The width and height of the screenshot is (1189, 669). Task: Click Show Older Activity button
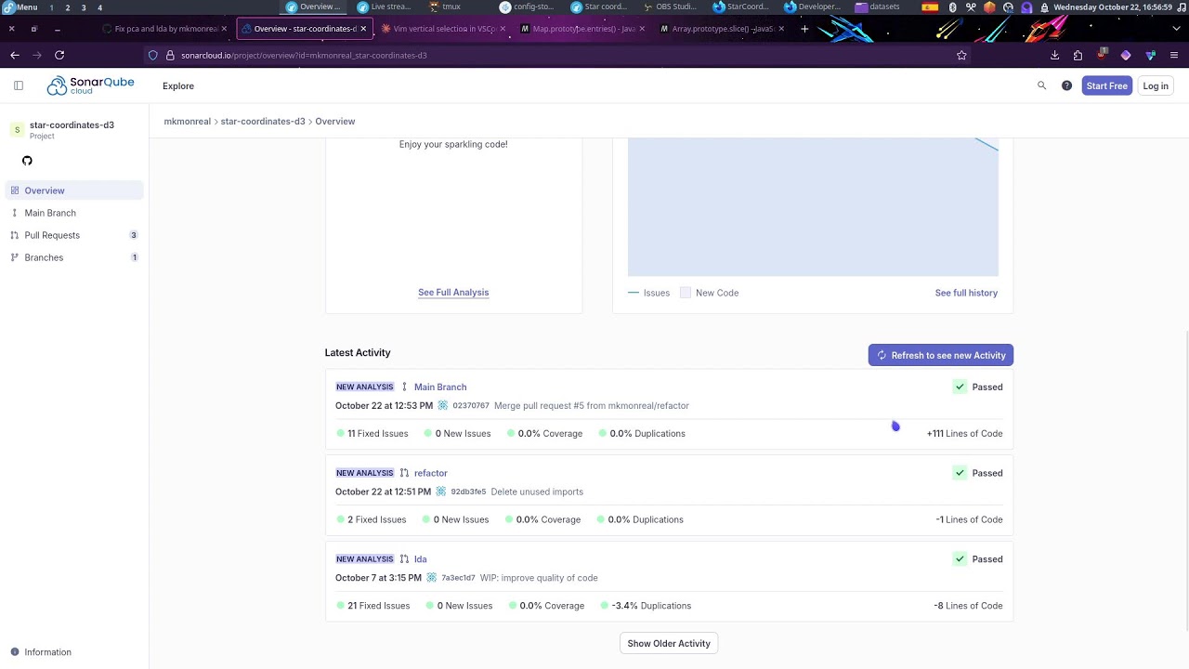click(x=669, y=643)
